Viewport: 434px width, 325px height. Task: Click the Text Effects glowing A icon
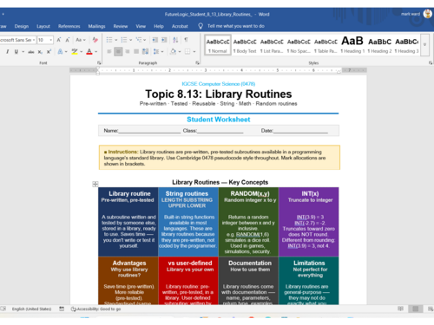[60, 52]
